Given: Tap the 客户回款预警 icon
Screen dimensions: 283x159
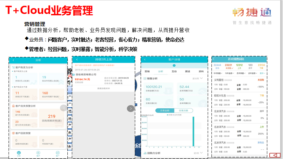Looking at the screenshot, I should tap(13, 133).
